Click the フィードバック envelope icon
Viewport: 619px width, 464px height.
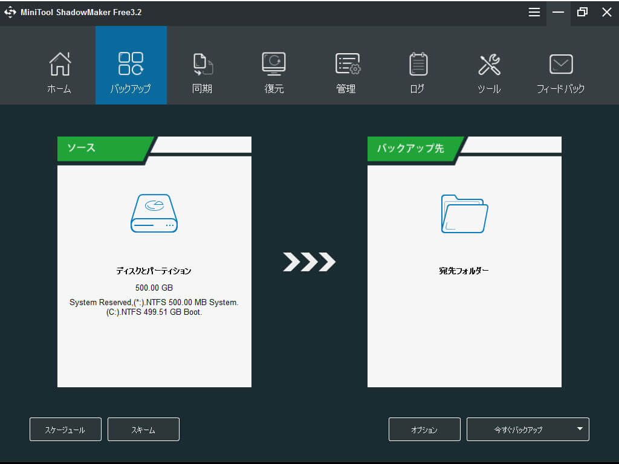point(560,64)
